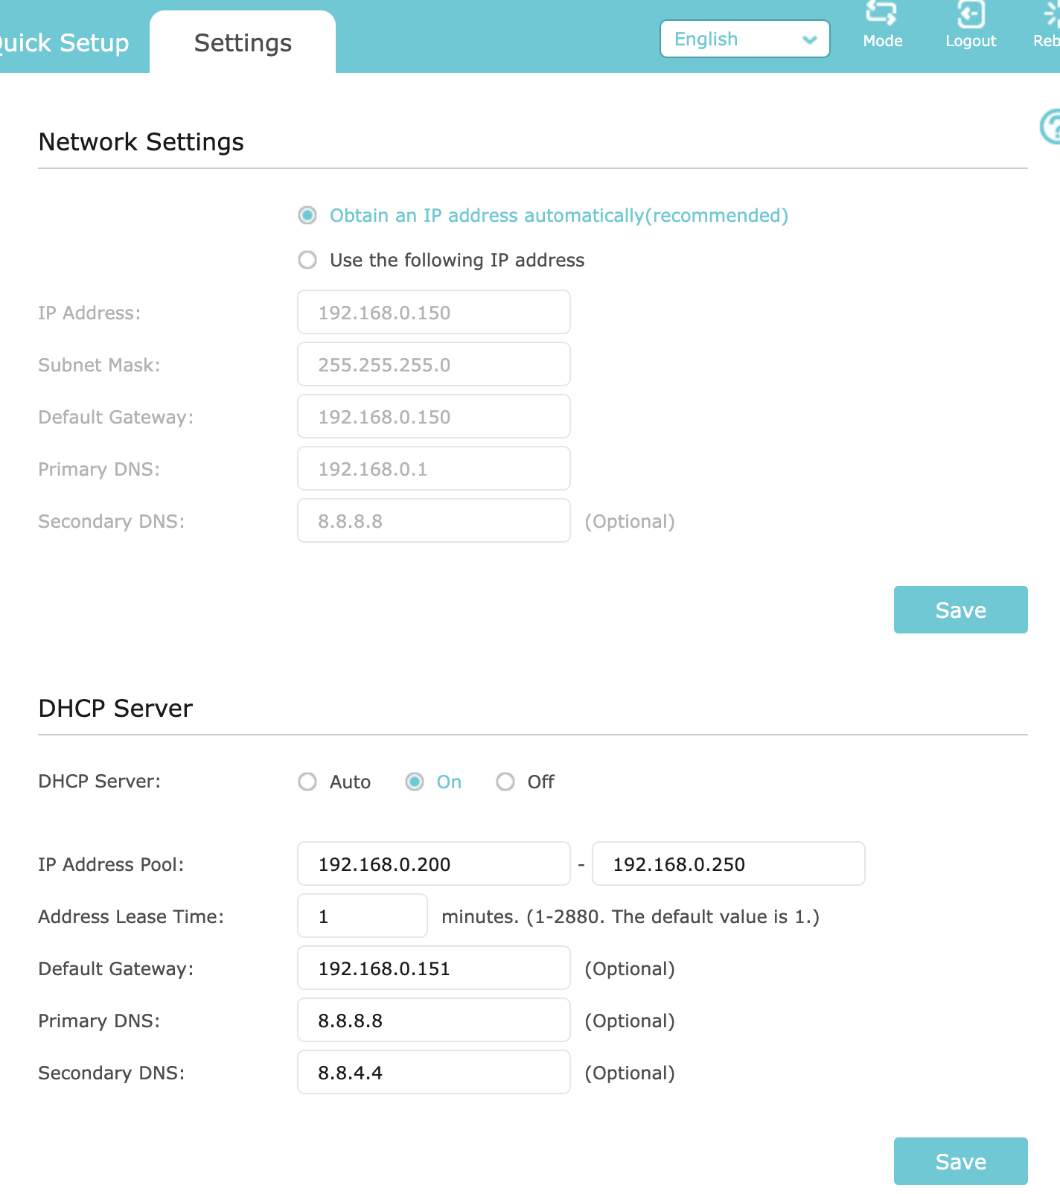Focus the Address Lease Time field
1060x1194 pixels.
(x=362, y=916)
